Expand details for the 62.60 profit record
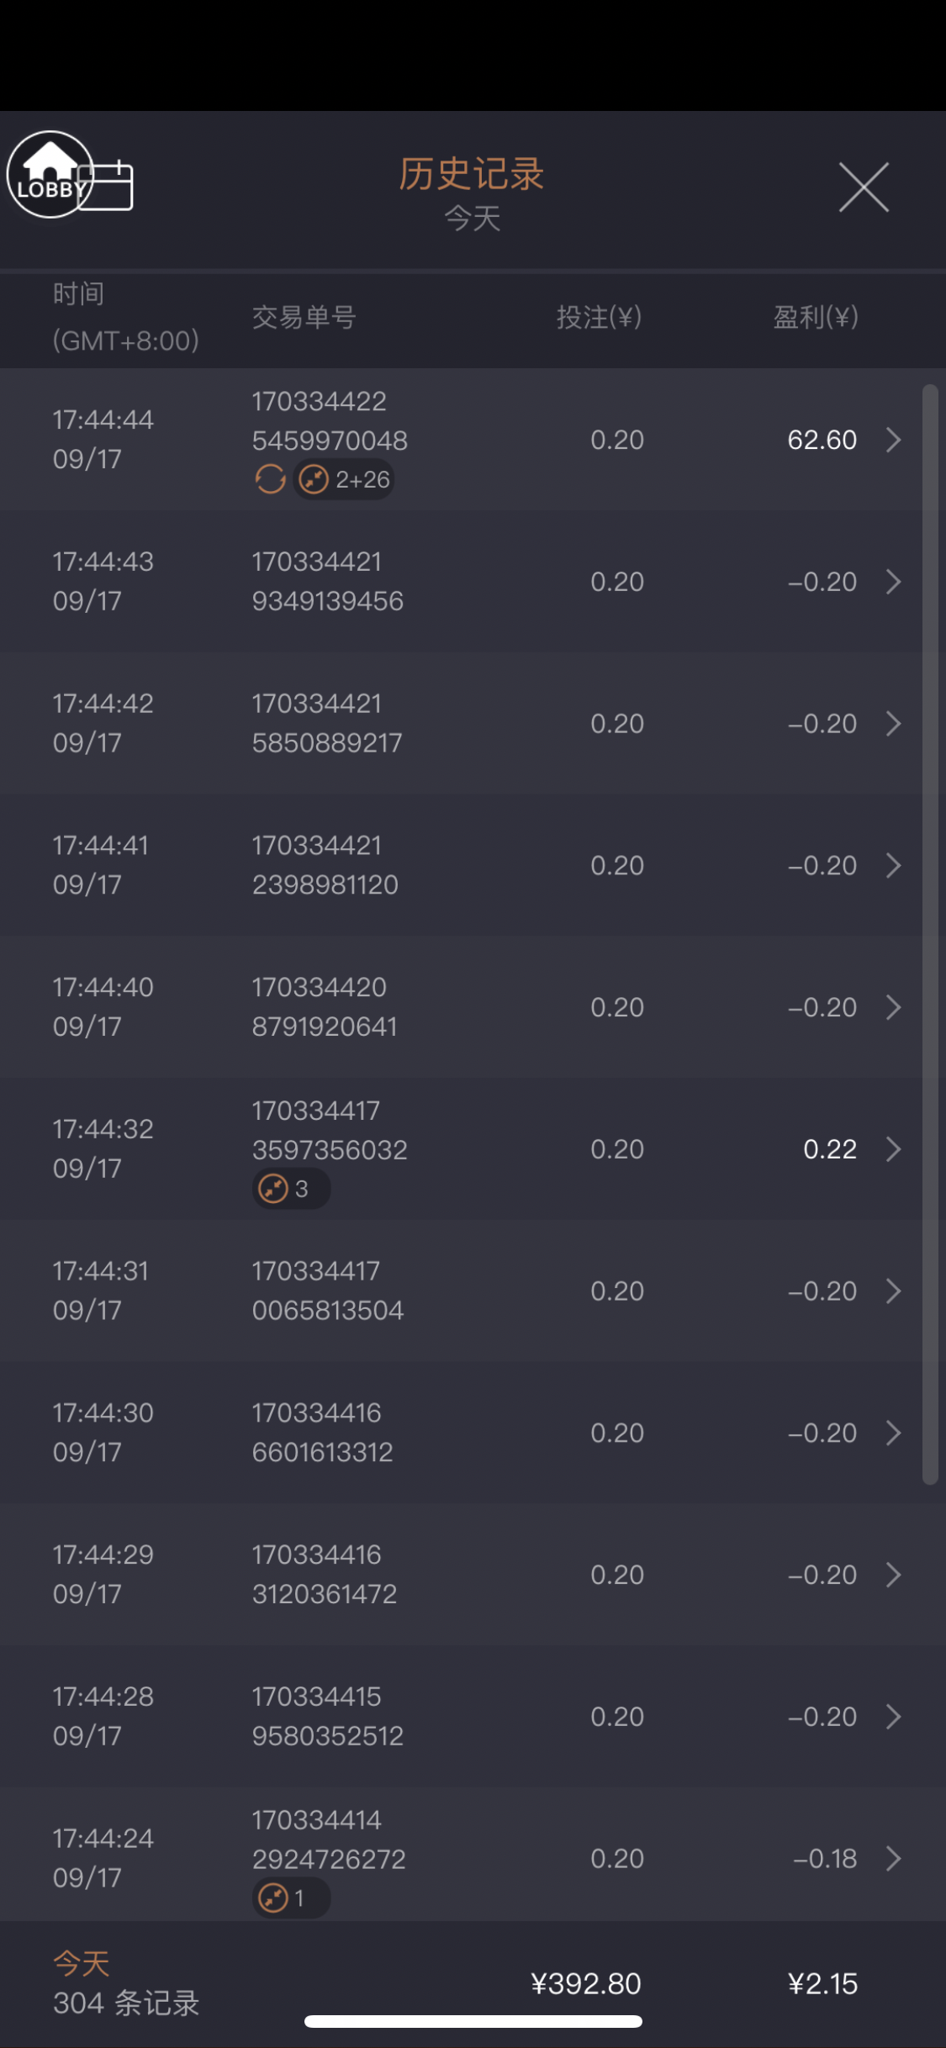Viewport: 946px width, 2048px height. [894, 439]
